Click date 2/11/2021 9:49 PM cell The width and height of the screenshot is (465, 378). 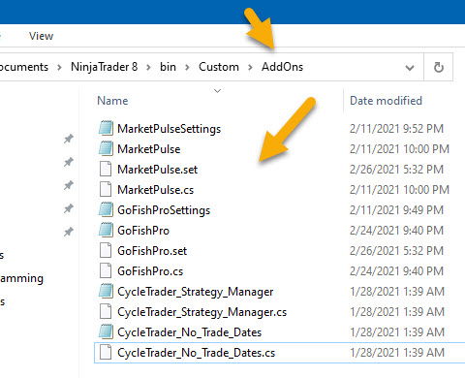tap(396, 210)
